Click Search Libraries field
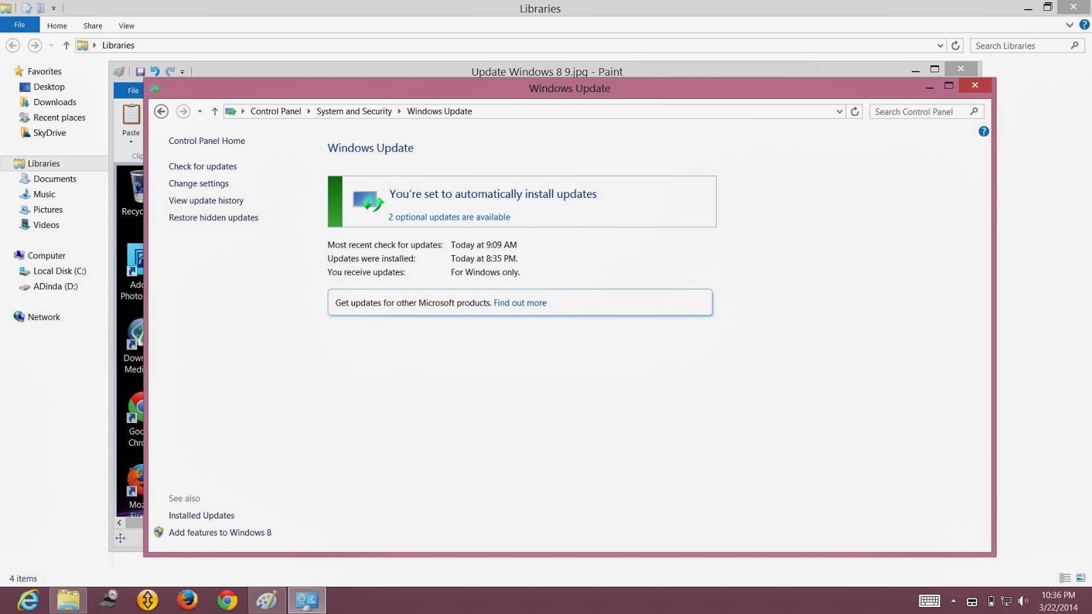 point(1026,46)
